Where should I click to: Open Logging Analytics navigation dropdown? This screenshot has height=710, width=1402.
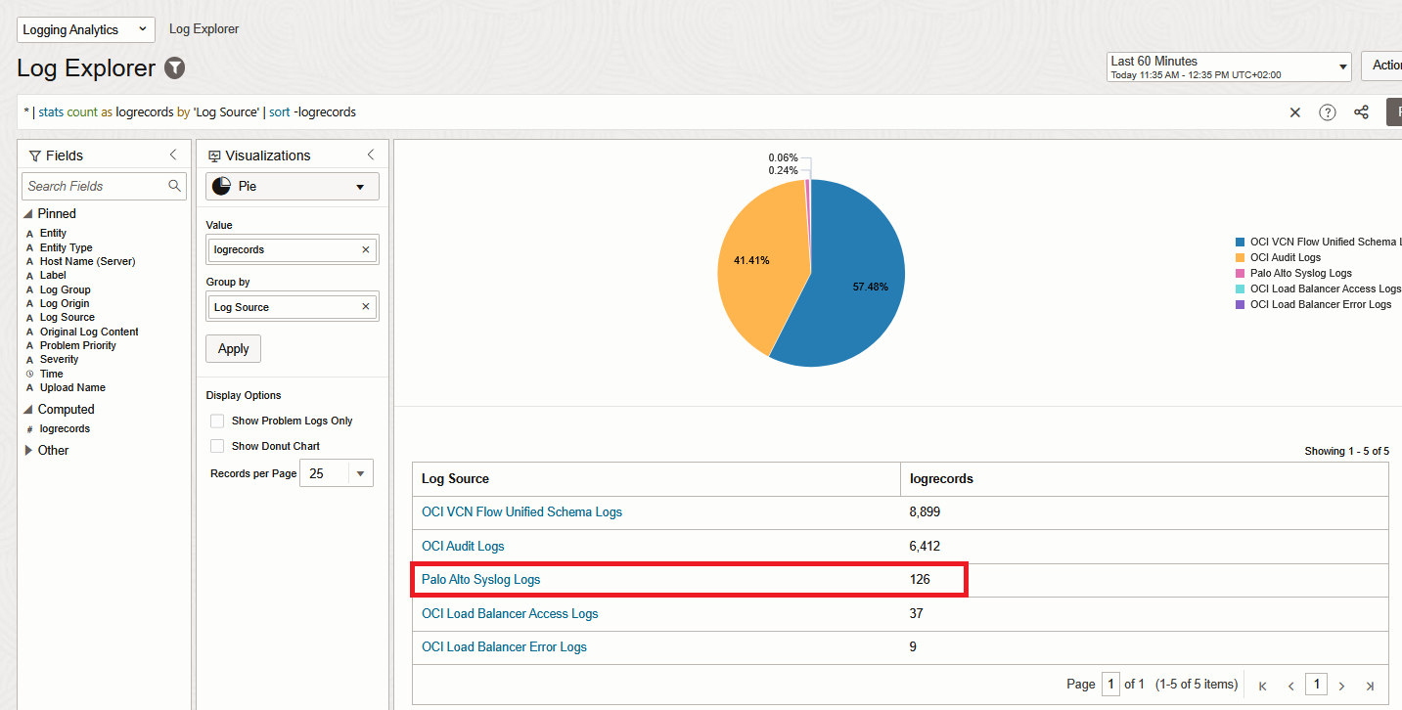coord(85,29)
